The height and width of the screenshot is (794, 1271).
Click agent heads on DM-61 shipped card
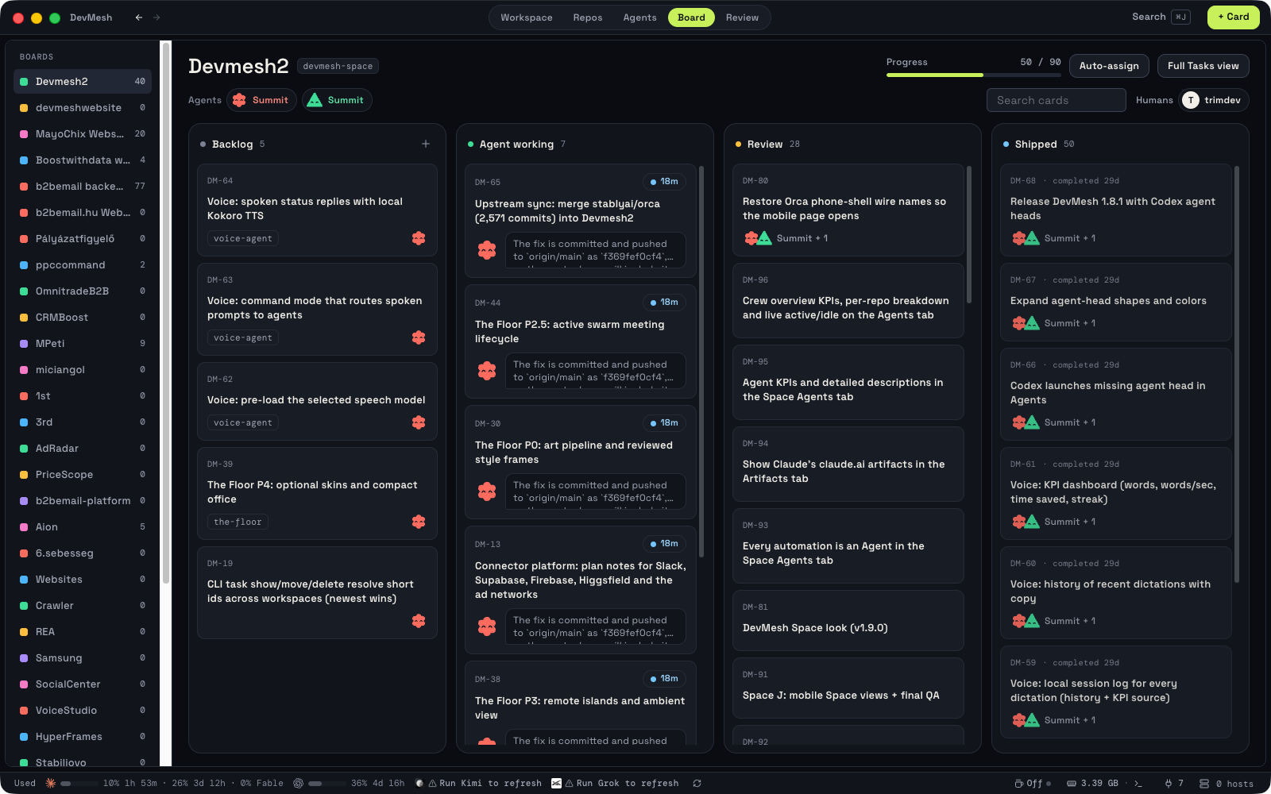coord(1026,522)
